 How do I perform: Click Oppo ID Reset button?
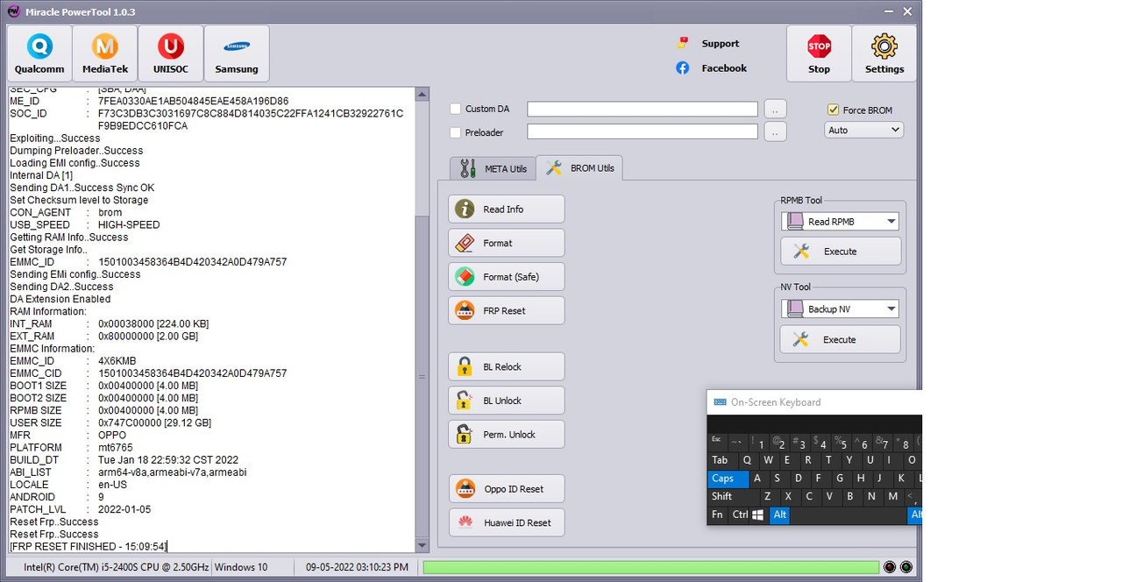click(x=507, y=489)
